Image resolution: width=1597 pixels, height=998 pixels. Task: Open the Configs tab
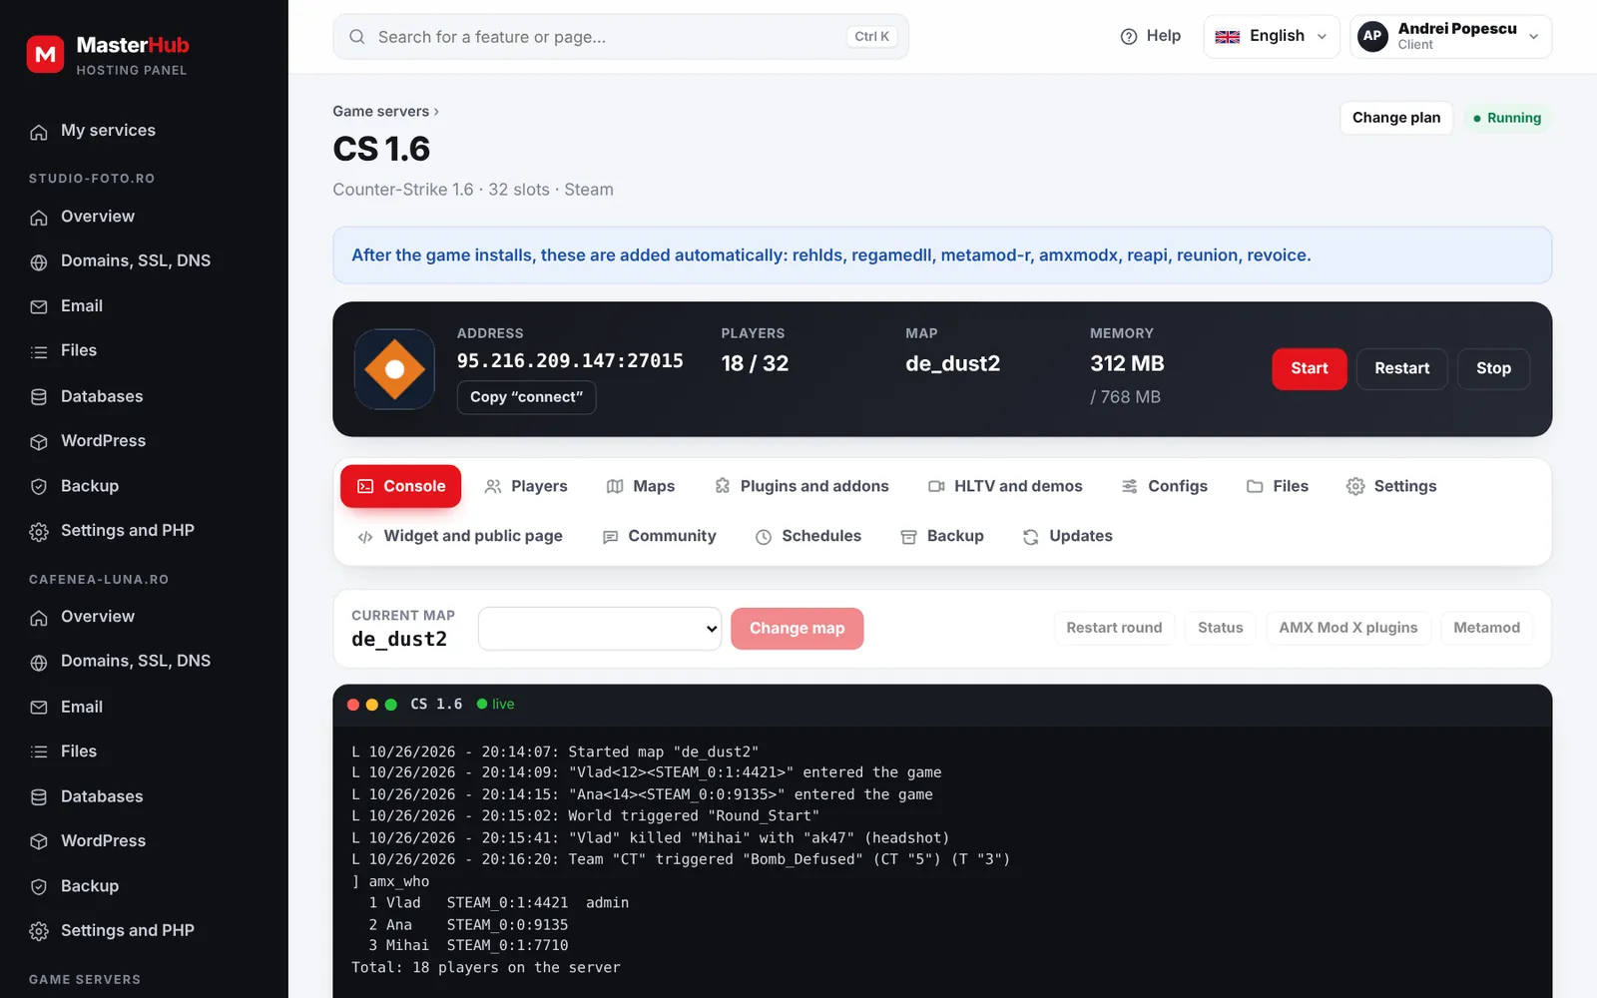coord(1165,486)
